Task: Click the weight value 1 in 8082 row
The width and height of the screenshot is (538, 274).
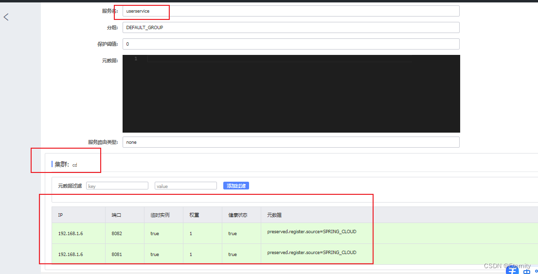Action: click(x=191, y=233)
